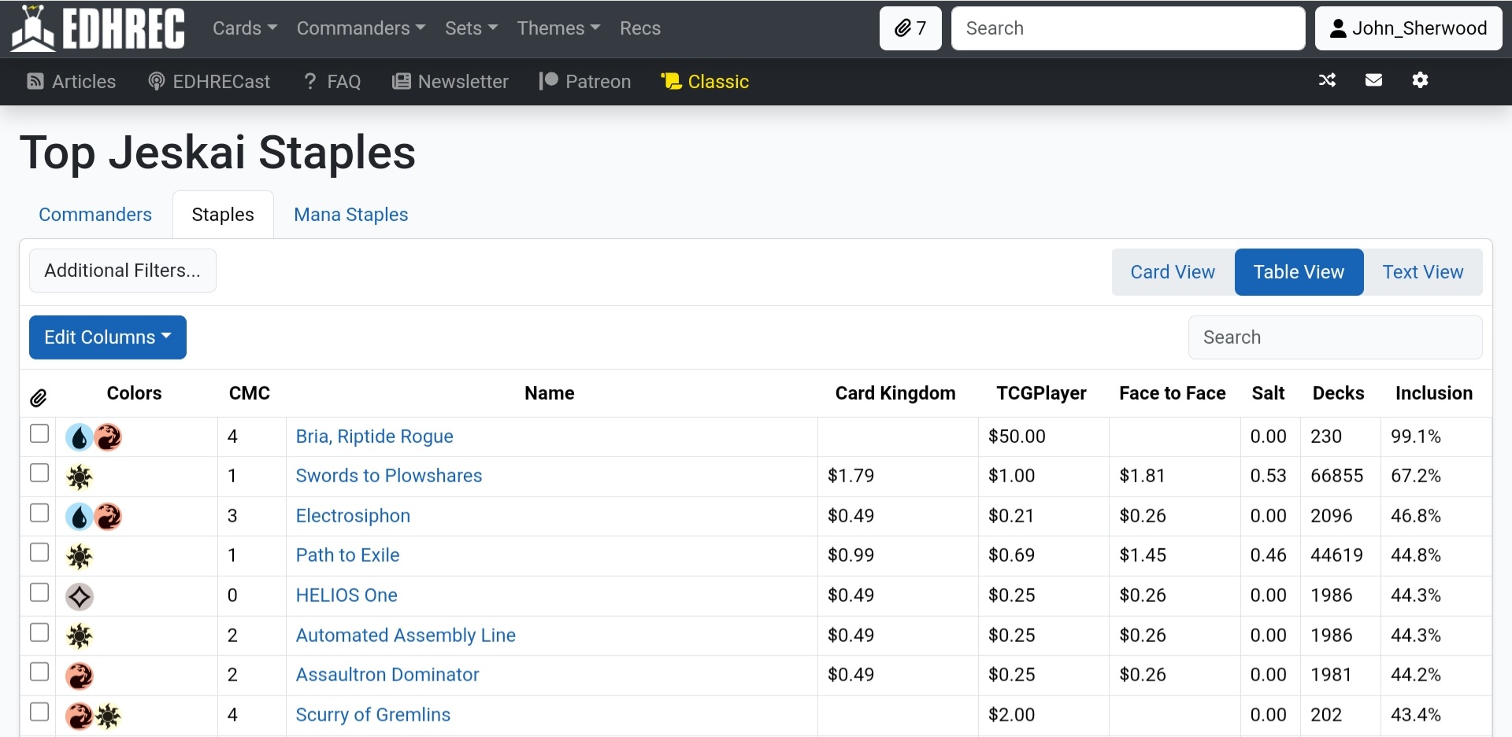Click inside the table search field
1512x737 pixels.
(x=1335, y=337)
